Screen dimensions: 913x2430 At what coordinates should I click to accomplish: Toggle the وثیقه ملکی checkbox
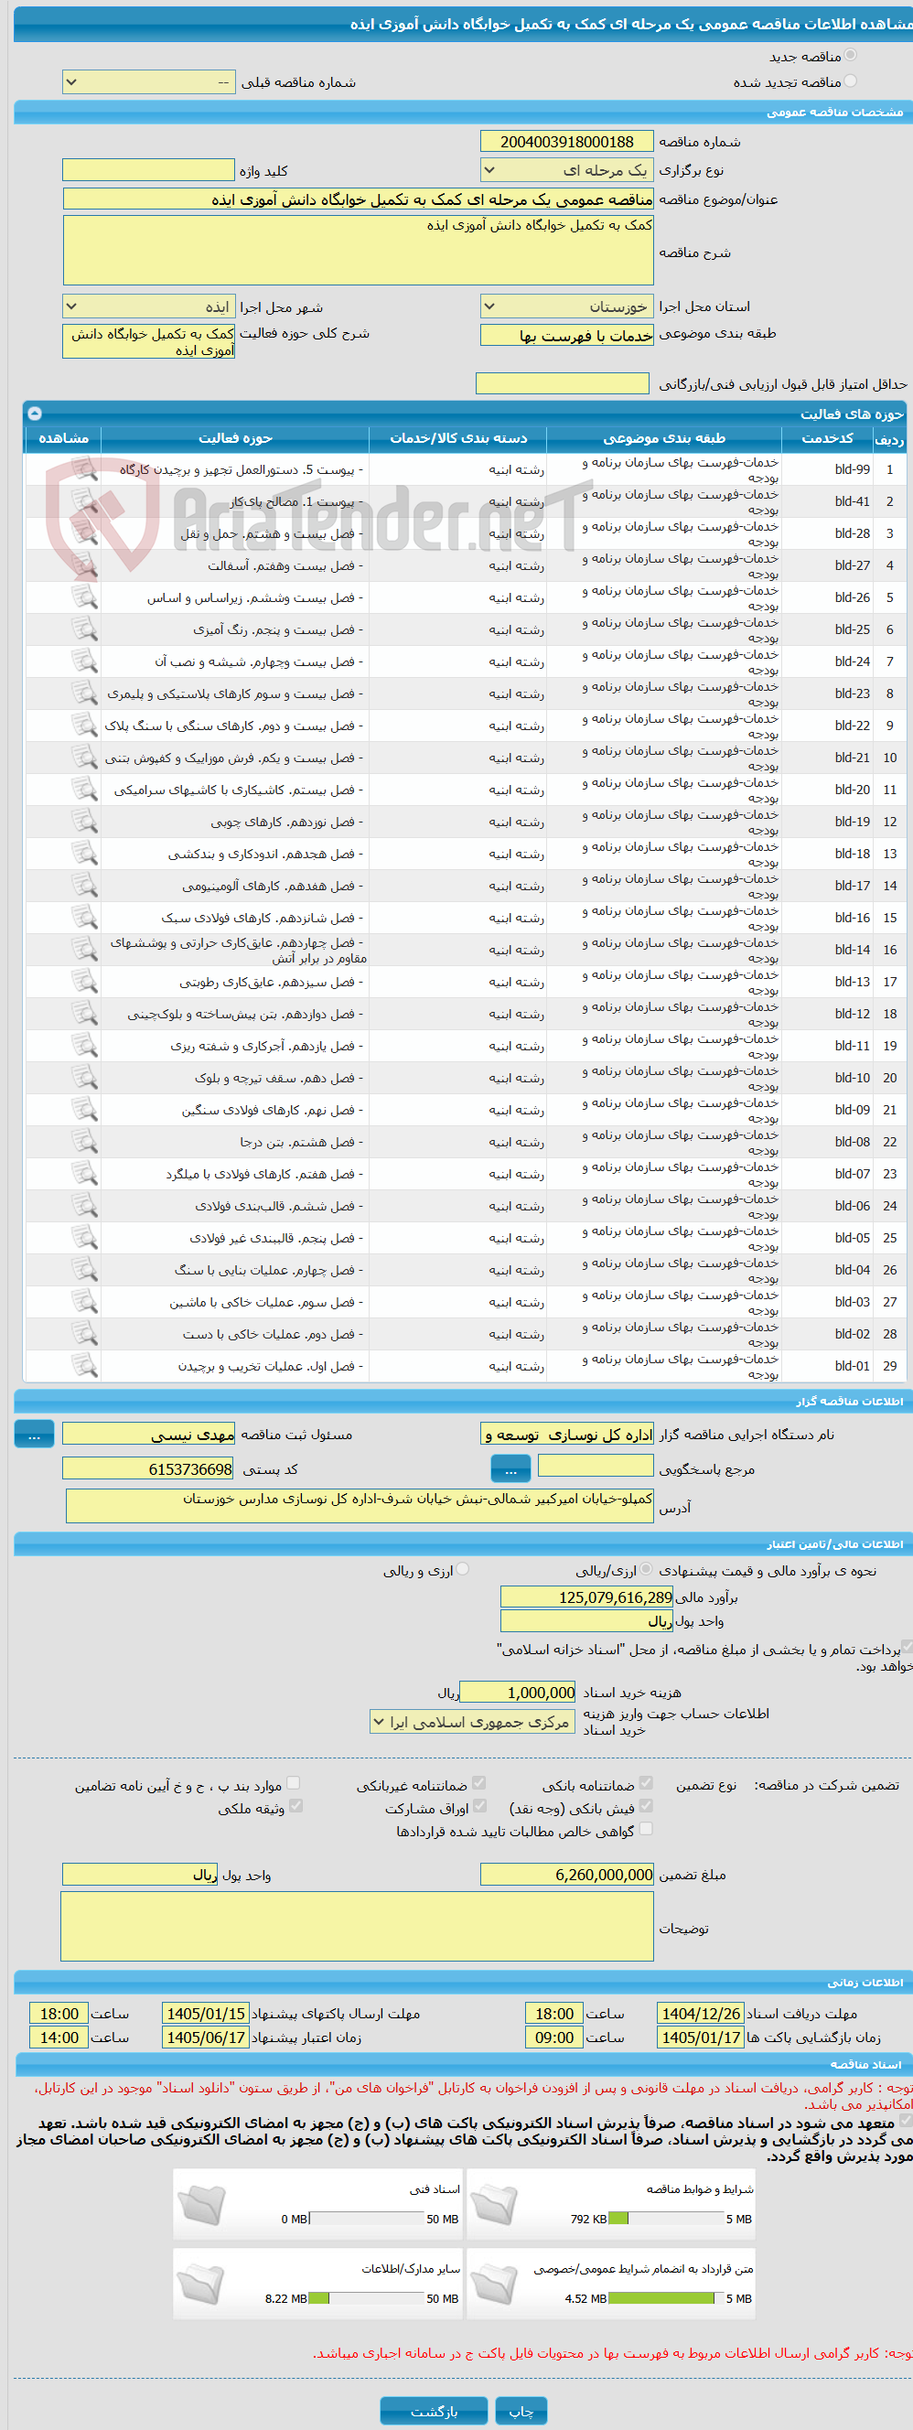(x=296, y=1805)
